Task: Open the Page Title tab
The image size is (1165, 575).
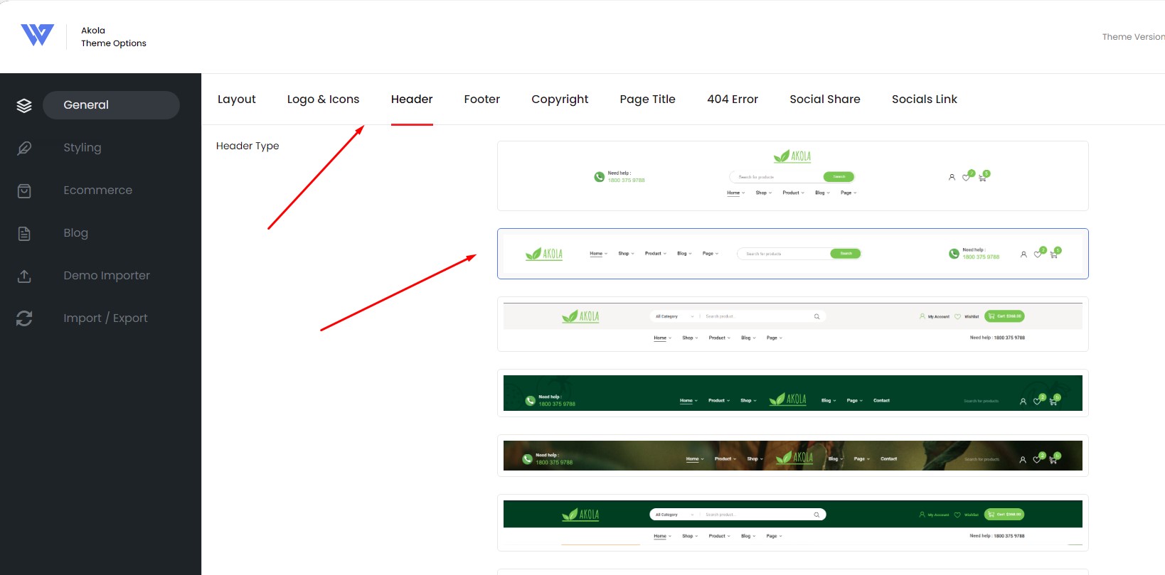Action: [647, 100]
